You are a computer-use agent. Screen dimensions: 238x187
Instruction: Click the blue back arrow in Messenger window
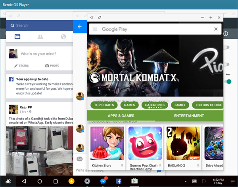80,26
